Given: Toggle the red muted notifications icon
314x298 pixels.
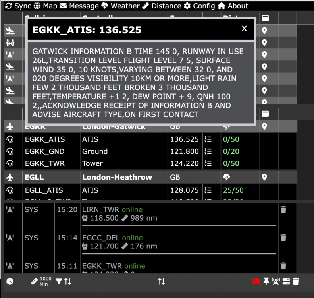Looking at the screenshot, I should coord(256,281).
